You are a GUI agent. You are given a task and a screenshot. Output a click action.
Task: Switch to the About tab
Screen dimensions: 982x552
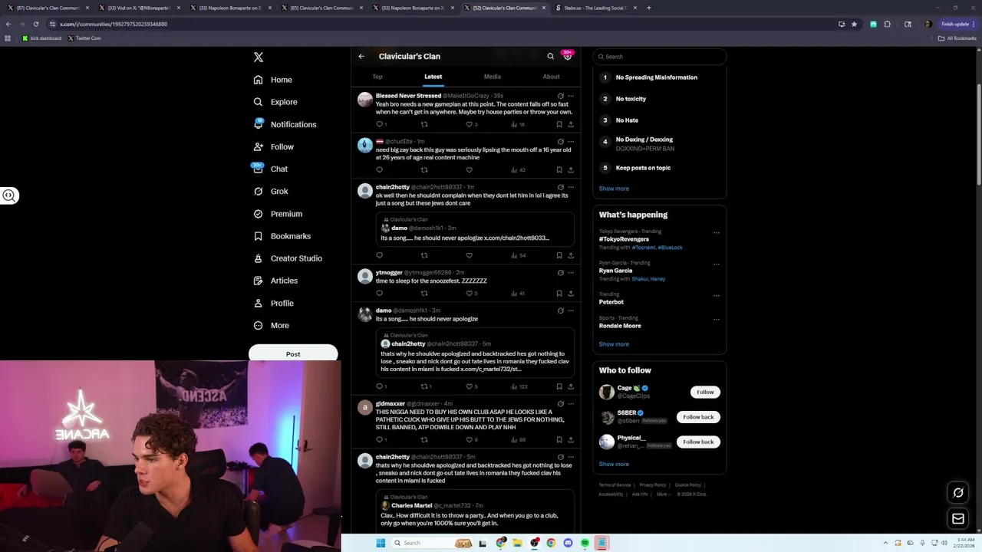click(x=551, y=77)
